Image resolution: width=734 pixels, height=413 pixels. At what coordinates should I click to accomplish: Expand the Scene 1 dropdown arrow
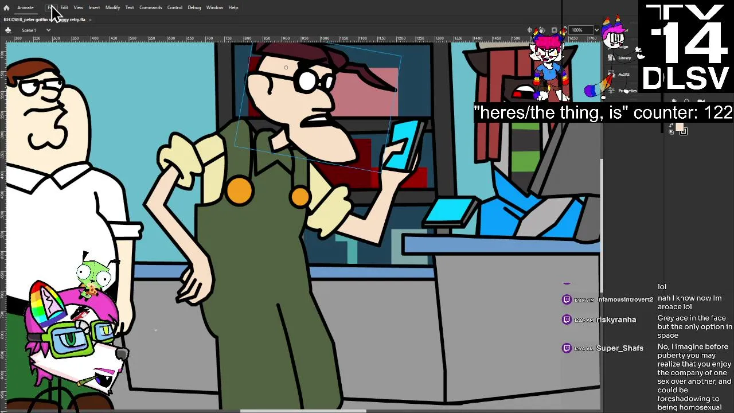[48, 30]
